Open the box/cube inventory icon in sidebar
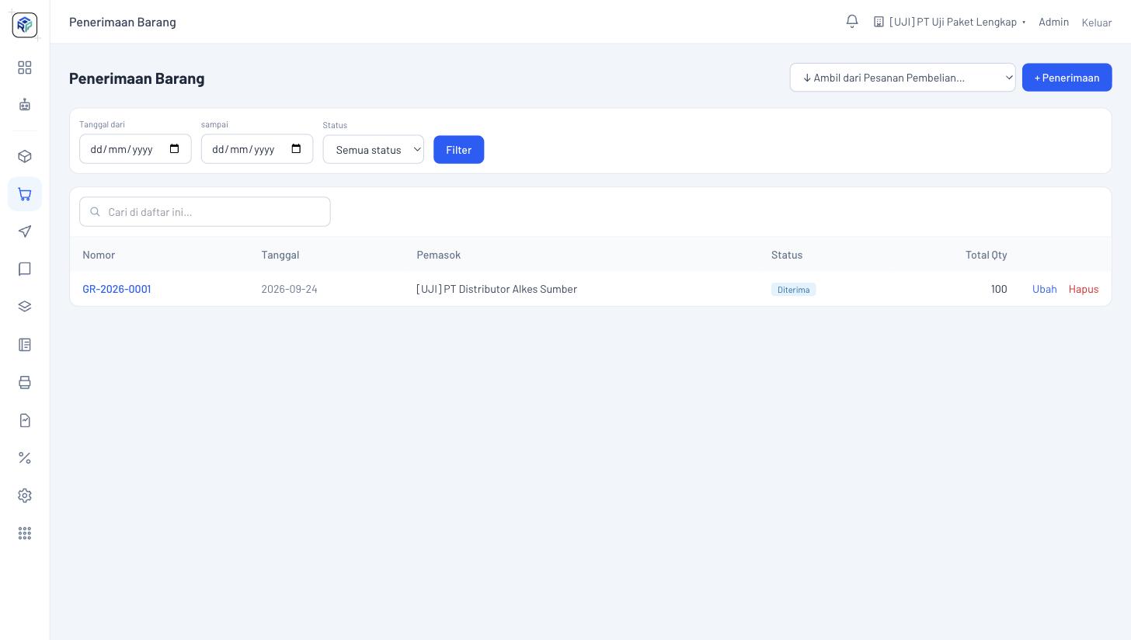Image resolution: width=1131 pixels, height=640 pixels. 25,156
